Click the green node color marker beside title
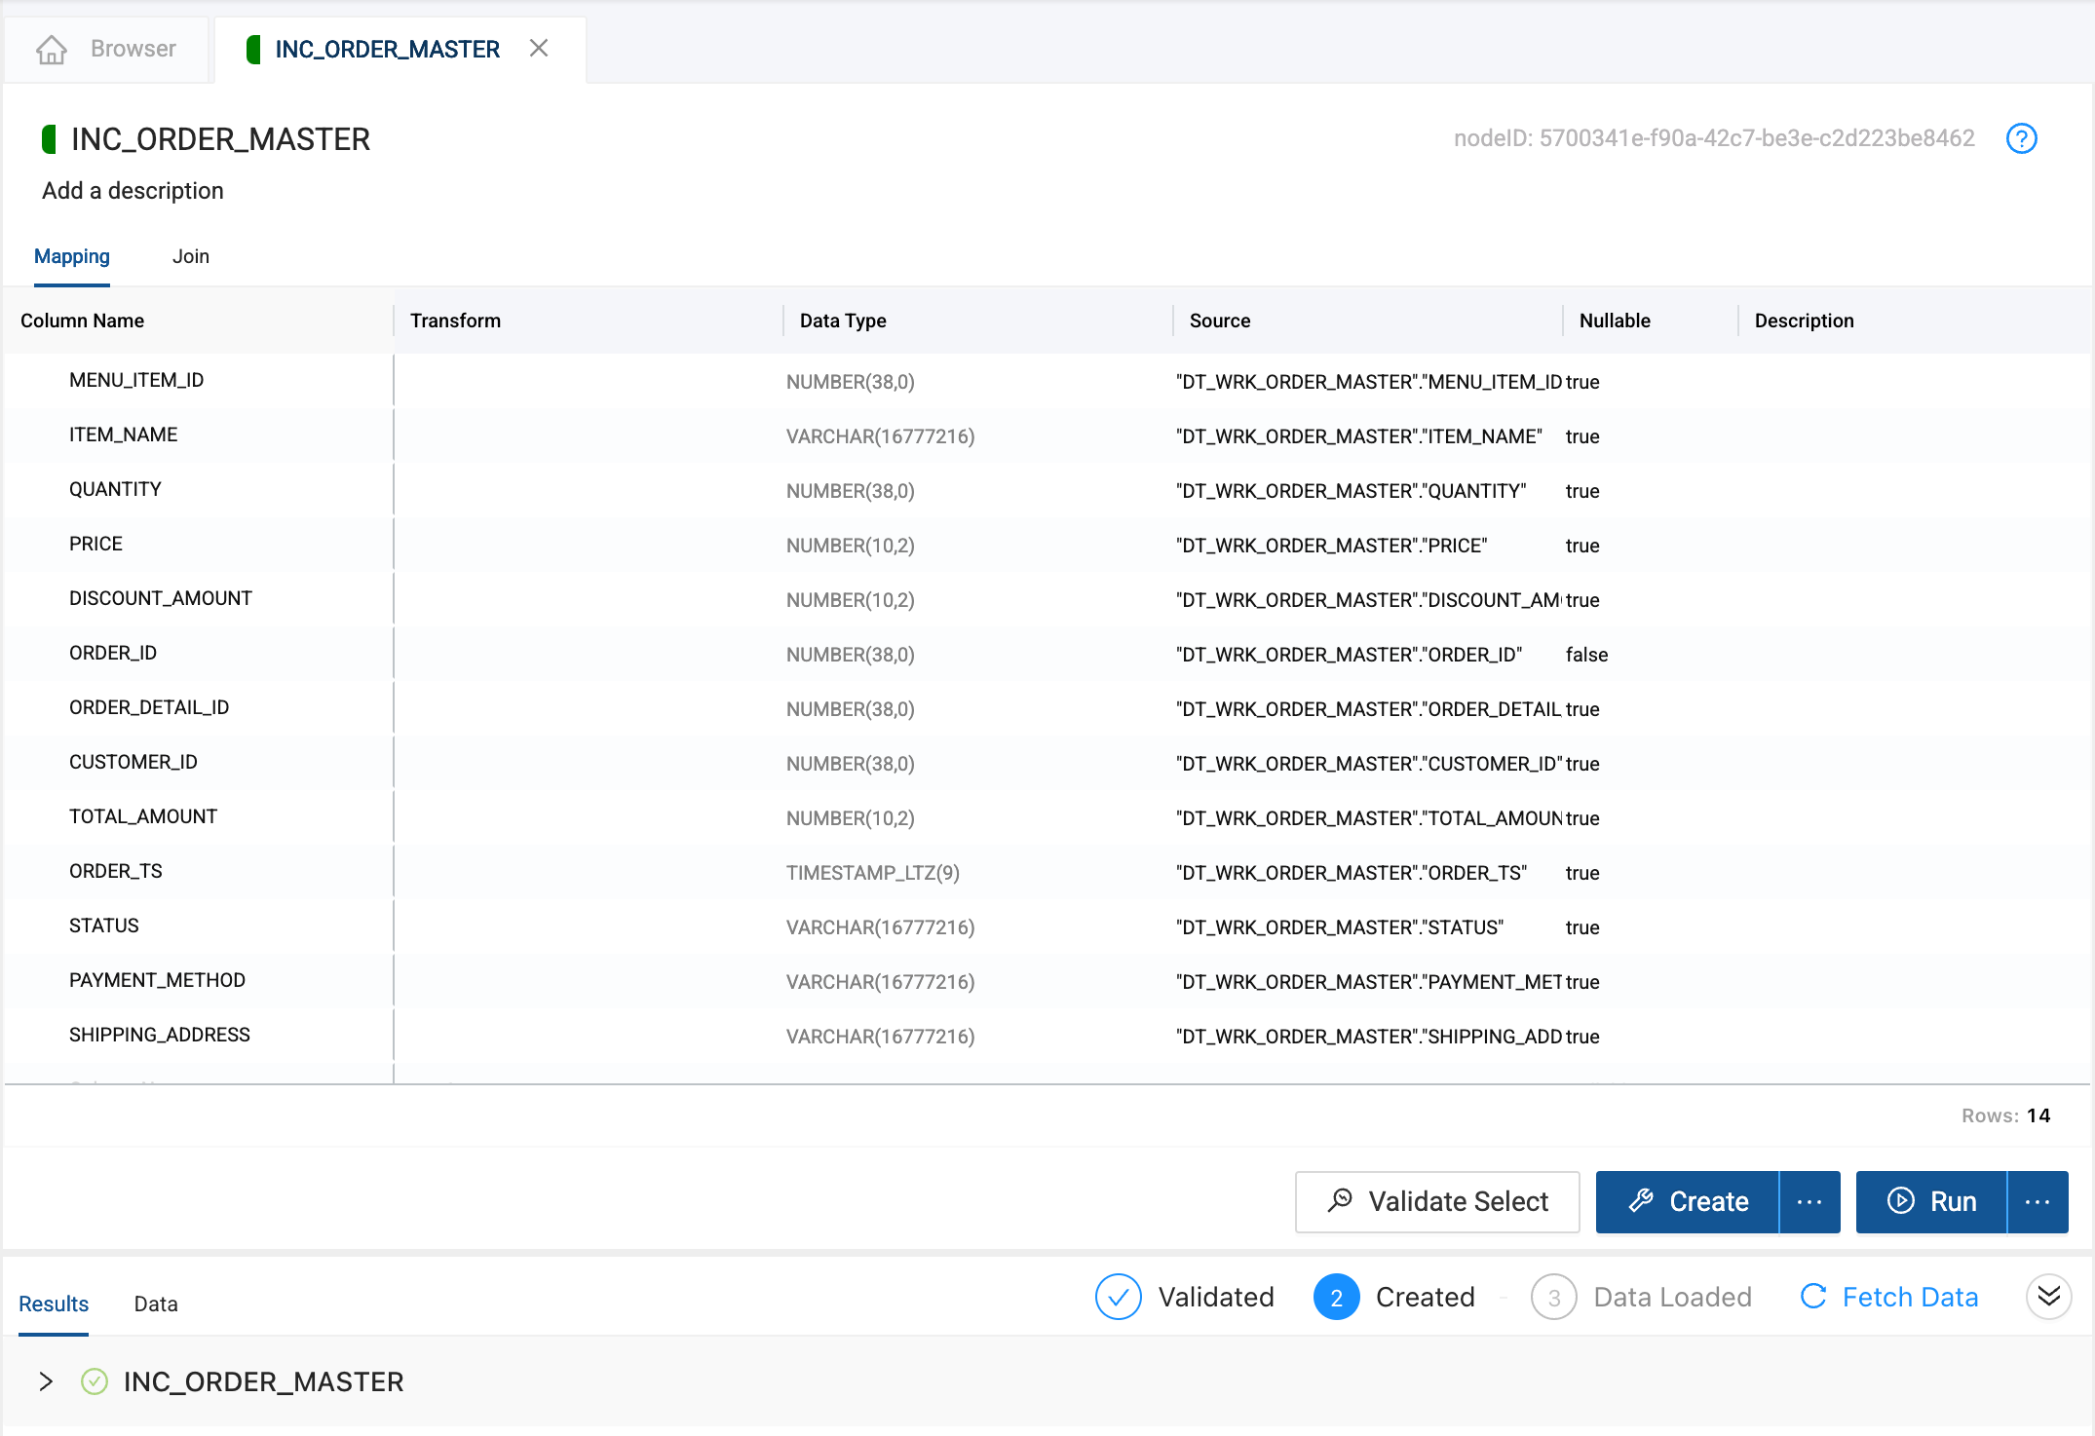The image size is (2095, 1436). (x=49, y=139)
